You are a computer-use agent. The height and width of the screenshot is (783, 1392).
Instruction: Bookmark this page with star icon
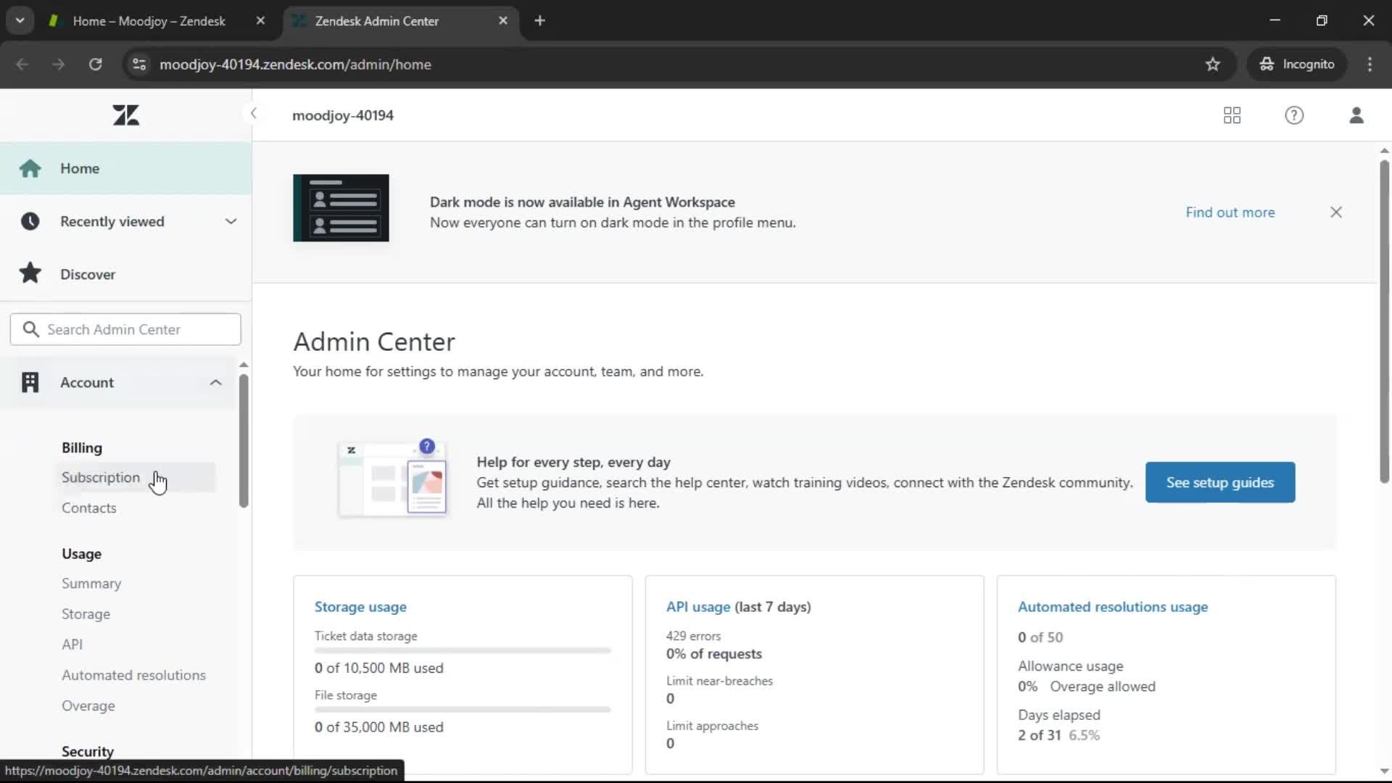click(1213, 65)
